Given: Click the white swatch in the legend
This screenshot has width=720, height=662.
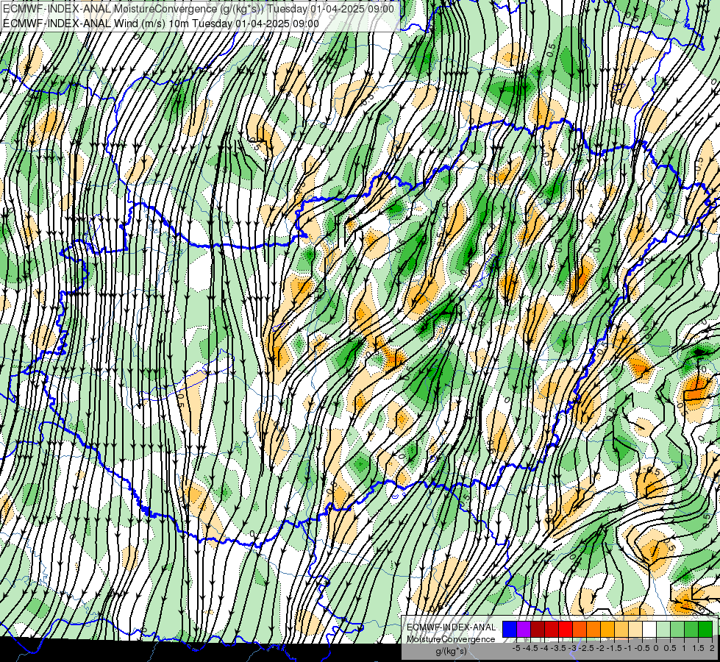Looking at the screenshot, I should [649, 629].
